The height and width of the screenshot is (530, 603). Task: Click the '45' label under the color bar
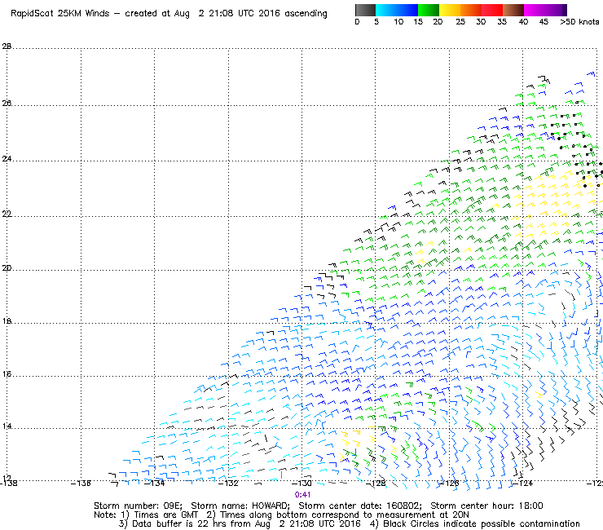[544, 22]
